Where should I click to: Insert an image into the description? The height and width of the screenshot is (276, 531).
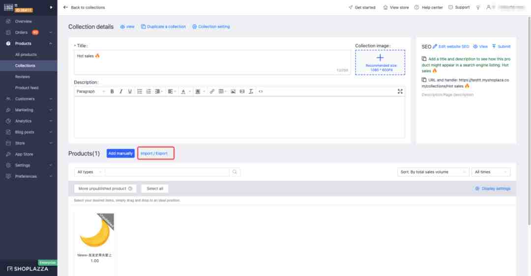coord(233,91)
